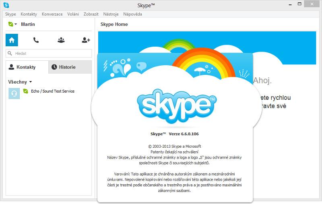Open the Home view icon
Screen dimensions: 322x204
tap(12, 40)
